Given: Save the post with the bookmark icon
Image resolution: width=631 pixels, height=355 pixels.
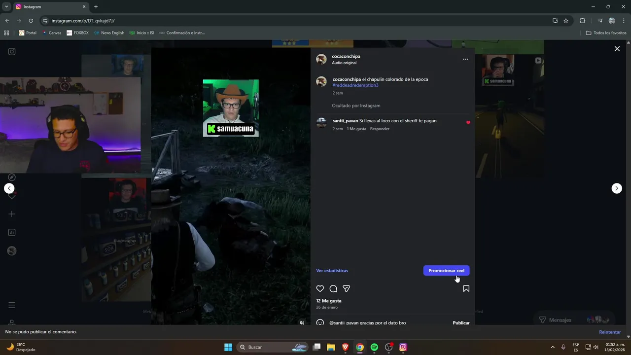Looking at the screenshot, I should tap(466, 288).
